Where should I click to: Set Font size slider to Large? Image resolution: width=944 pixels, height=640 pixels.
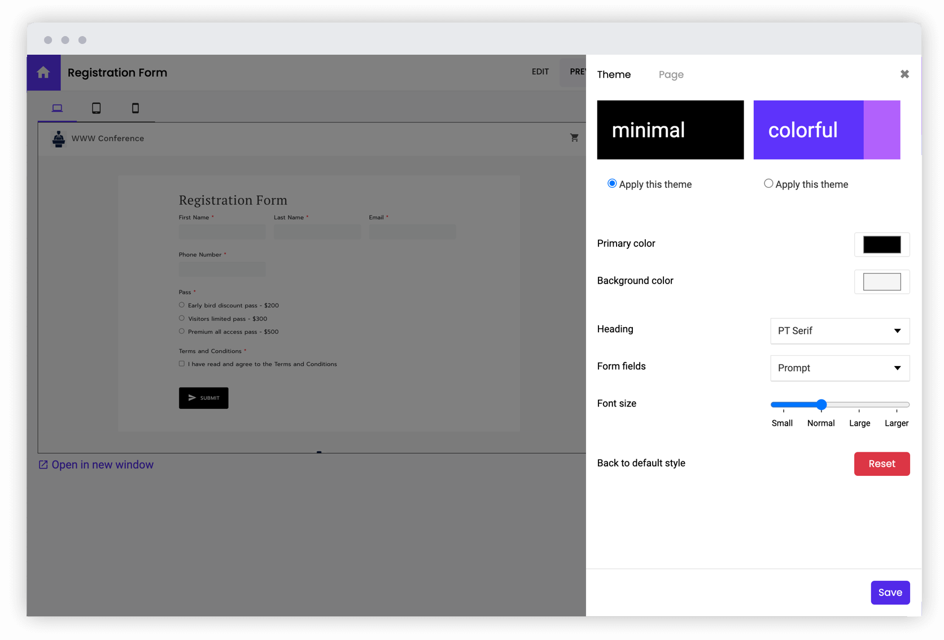tap(859, 405)
